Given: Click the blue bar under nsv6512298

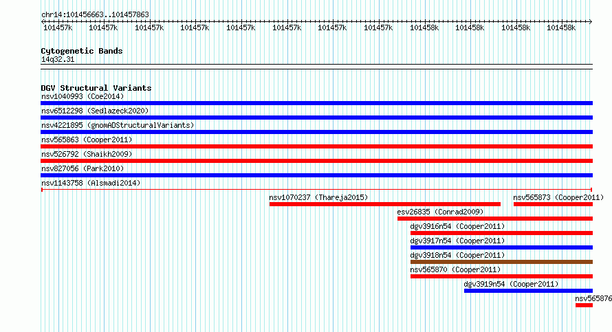Looking at the screenshot, I should click(316, 118).
